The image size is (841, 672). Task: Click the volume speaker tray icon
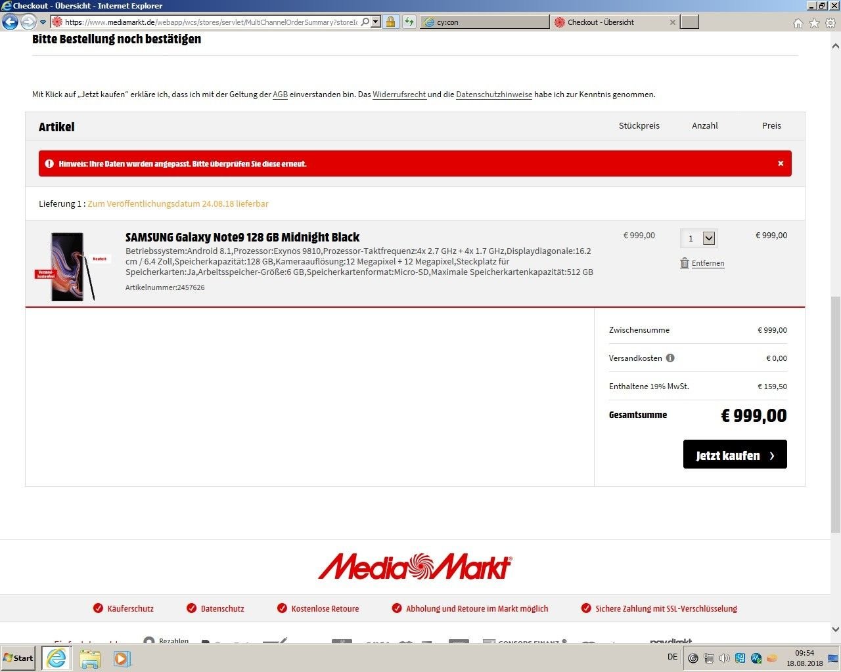(725, 658)
